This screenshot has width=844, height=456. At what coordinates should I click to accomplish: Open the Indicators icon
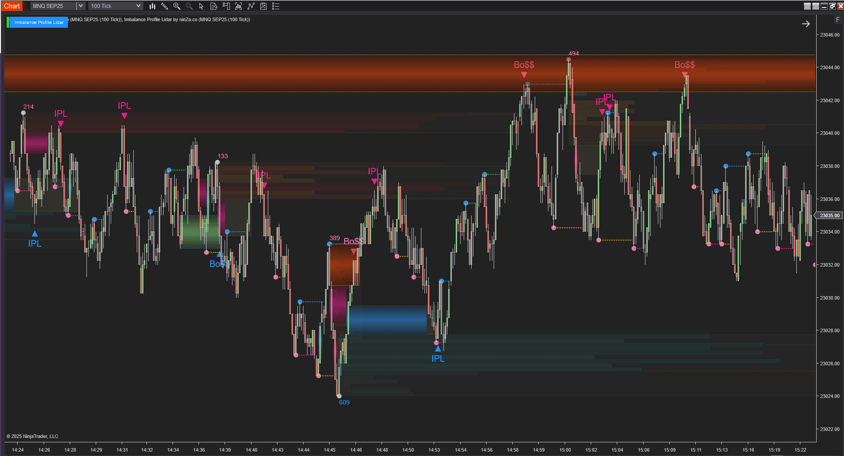251,6
